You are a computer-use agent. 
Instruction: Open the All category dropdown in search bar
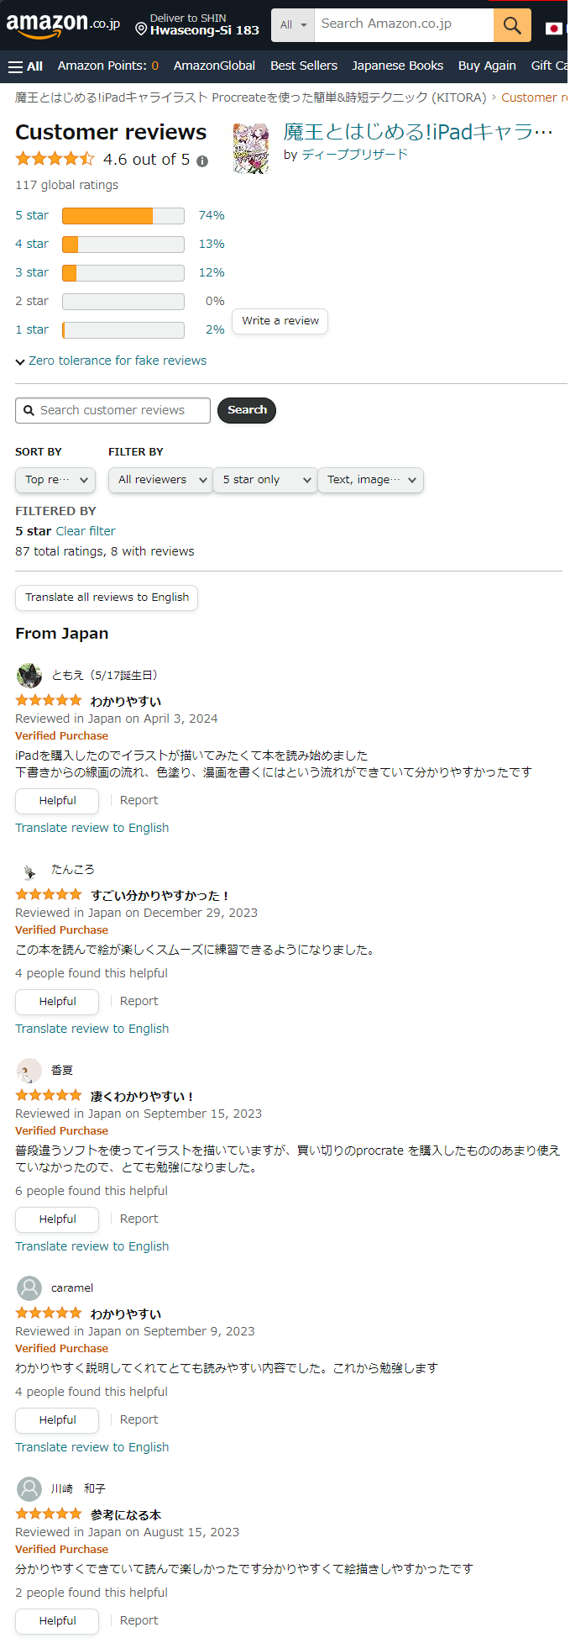292,24
